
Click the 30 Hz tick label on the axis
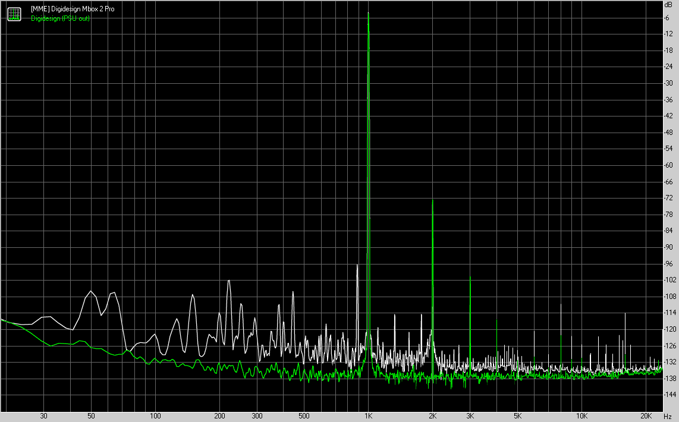(43, 415)
